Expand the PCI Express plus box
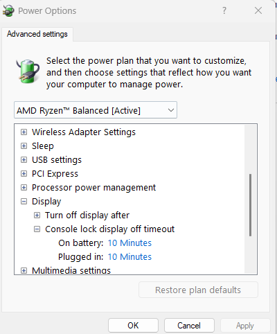This screenshot has height=334, width=277. pyautogui.click(x=24, y=174)
